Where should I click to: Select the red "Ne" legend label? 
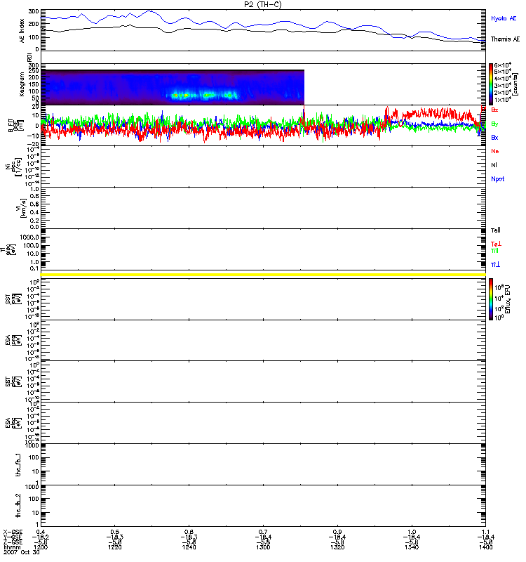(x=495, y=151)
